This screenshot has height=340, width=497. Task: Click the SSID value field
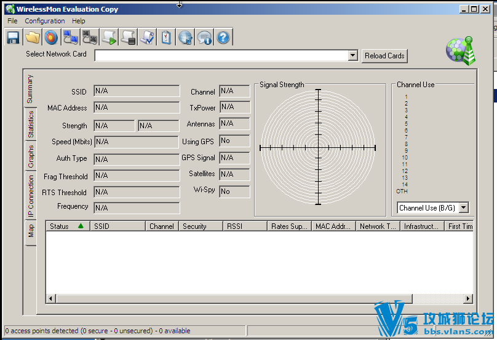(x=137, y=91)
